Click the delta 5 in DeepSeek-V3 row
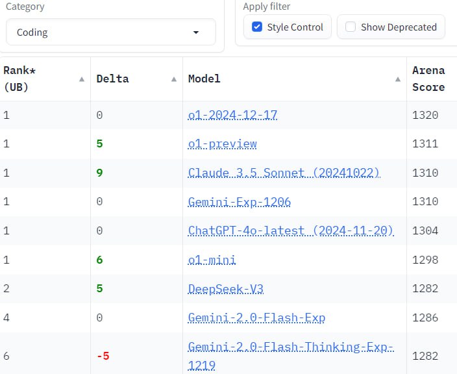The height and width of the screenshot is (374, 457). (x=100, y=288)
